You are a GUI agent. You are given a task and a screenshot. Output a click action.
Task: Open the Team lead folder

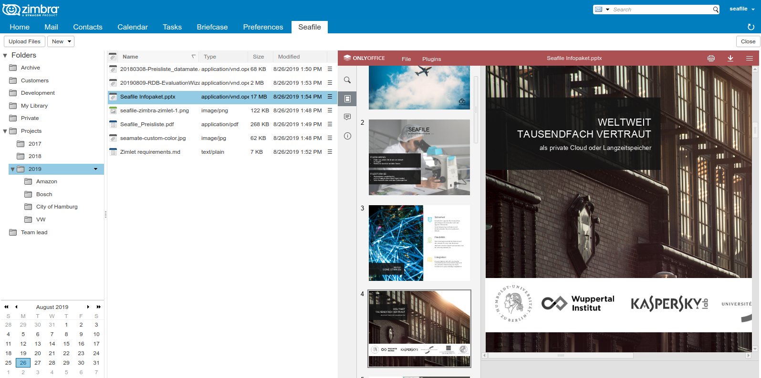click(34, 232)
